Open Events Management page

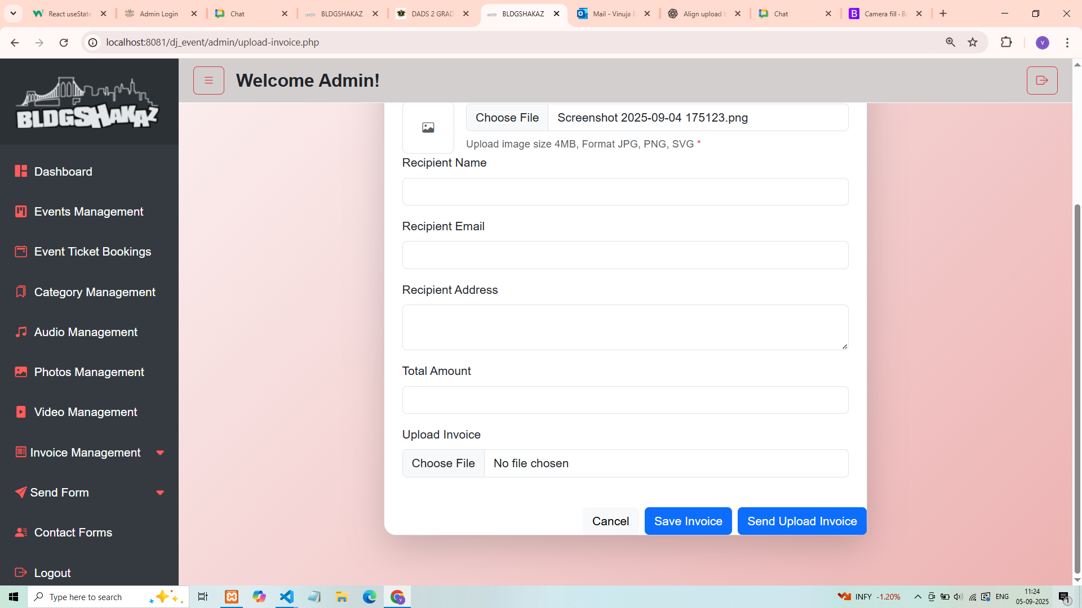pos(88,212)
